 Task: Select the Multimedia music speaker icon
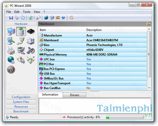31,50
